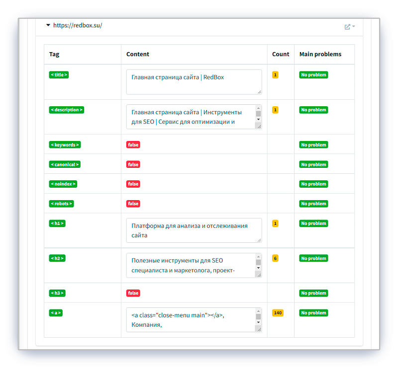Select the noindex tag badge
Viewport: 398px width, 368px height.
[63, 184]
